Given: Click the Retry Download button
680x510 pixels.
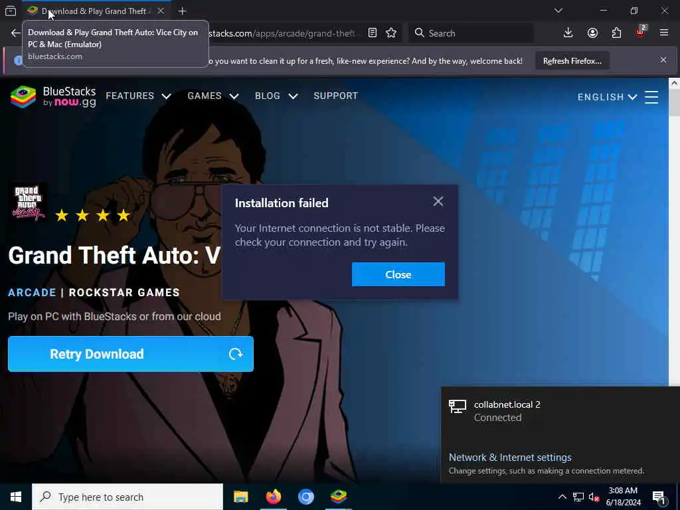Looking at the screenshot, I should coord(131,354).
